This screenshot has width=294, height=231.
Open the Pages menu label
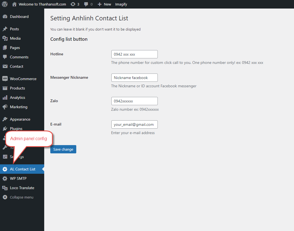15,48
